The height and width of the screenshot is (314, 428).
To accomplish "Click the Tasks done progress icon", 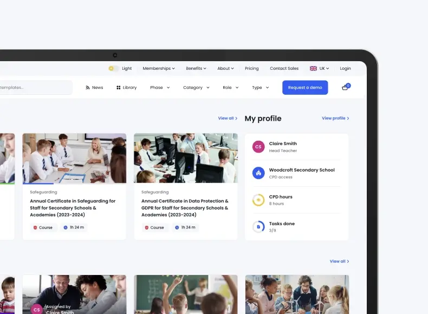I will (x=258, y=227).
